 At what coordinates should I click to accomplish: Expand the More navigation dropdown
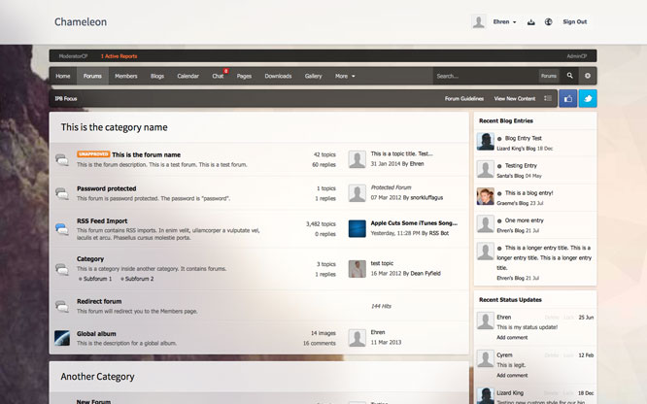(x=345, y=76)
